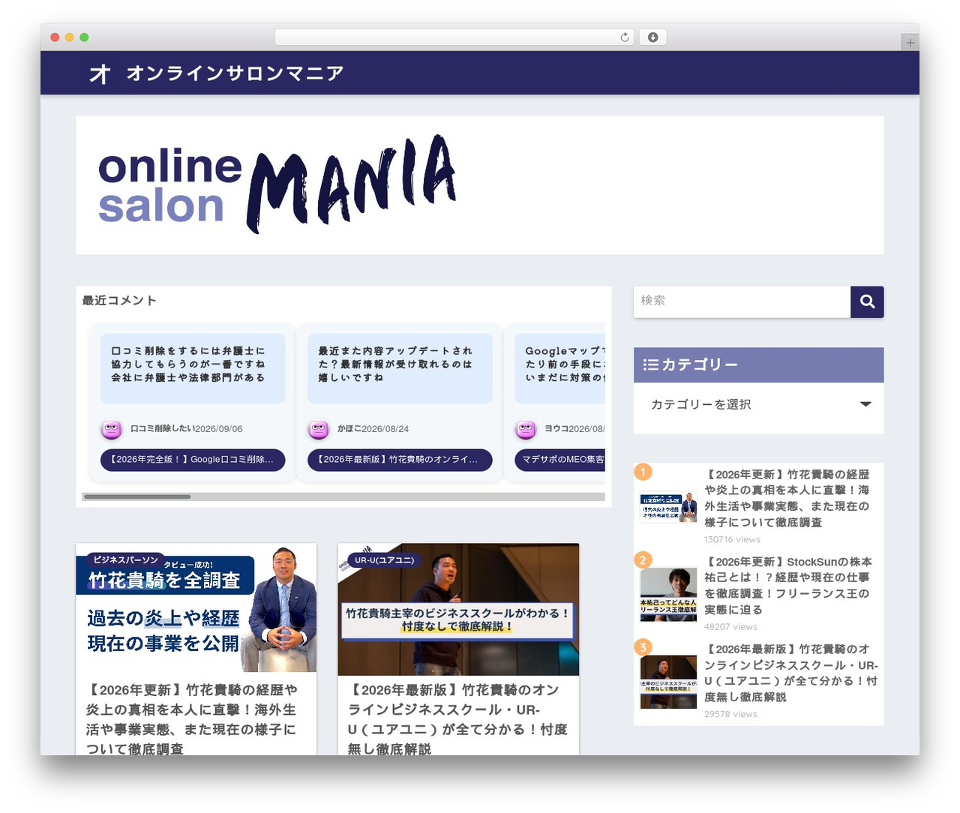
Task: Open rank 3 UR-U post thumbnail
Action: pos(668,682)
